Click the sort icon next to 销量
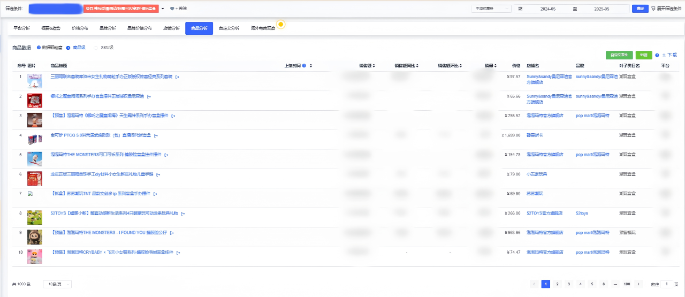Viewport: 685px width, 297px height. tap(494, 66)
